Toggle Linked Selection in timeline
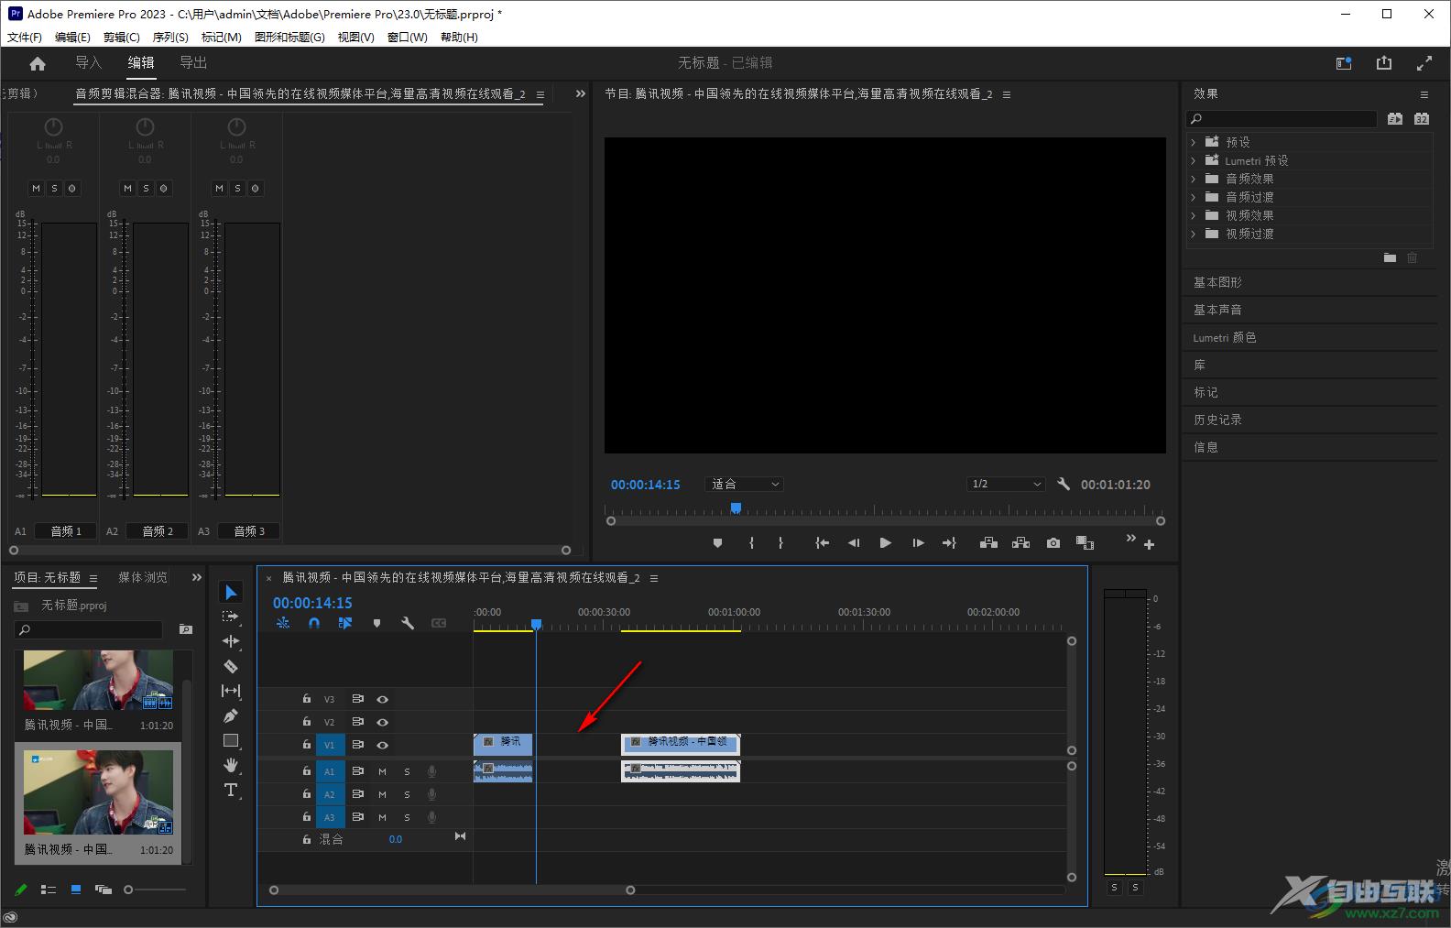Screen dimensions: 1451x928 (345, 623)
